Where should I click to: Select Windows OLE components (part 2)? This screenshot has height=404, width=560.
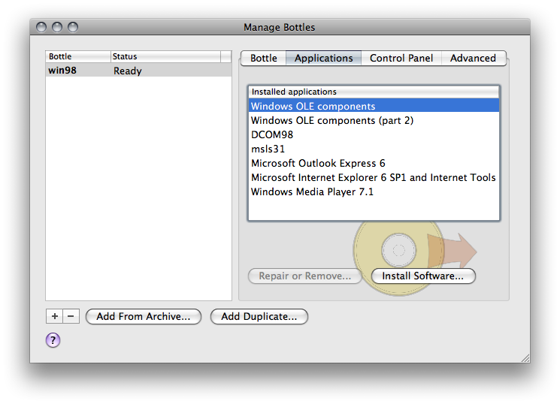[x=332, y=120]
